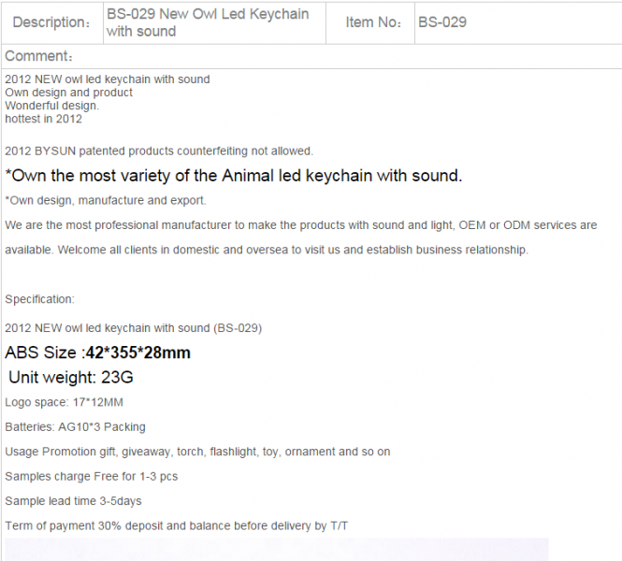
Task: Click the ABS Size 42*355*28mm line
Action: point(97,352)
